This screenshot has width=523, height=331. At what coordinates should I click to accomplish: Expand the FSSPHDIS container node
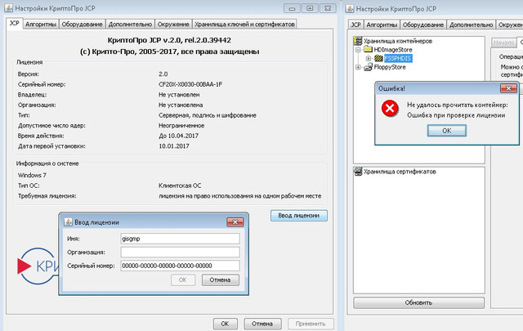[x=368, y=59]
